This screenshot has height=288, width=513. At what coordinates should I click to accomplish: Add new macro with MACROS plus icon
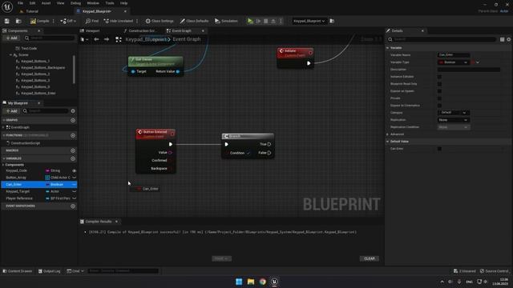73,150
